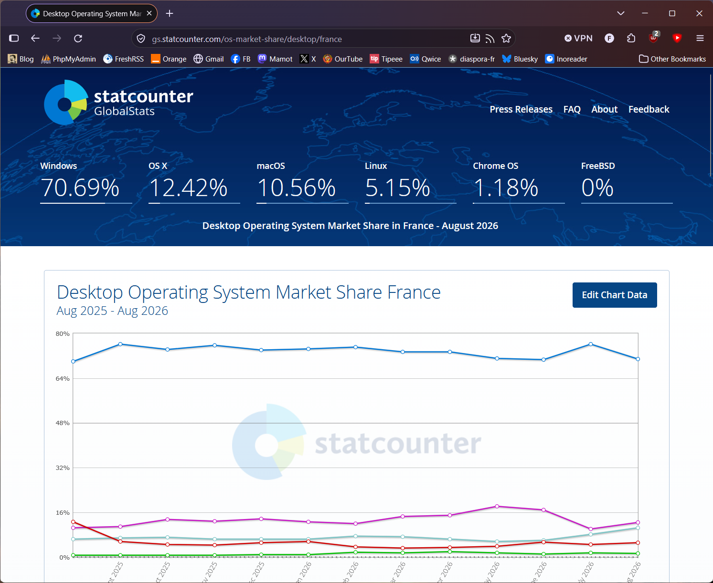Open the Press Releases link
The width and height of the screenshot is (713, 583).
click(521, 109)
